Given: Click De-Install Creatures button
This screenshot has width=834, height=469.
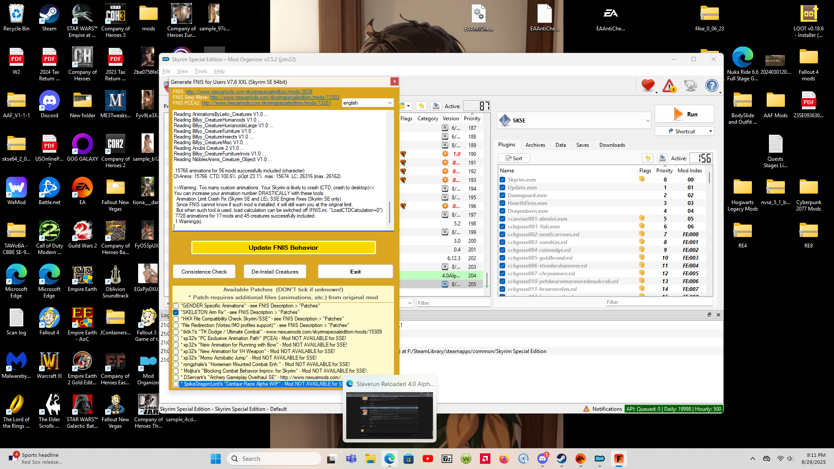Looking at the screenshot, I should [275, 272].
